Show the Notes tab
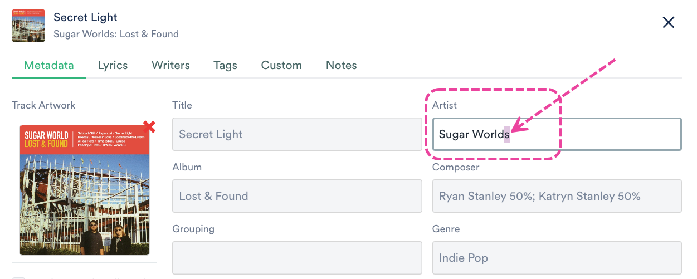 [341, 65]
